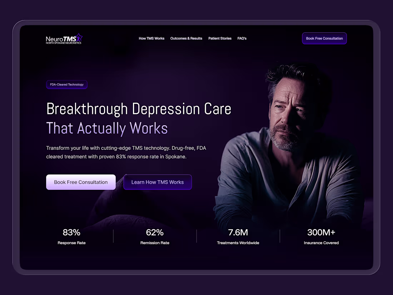Open Patient Stories nav item
Viewport: 393px width, 295px height.
(x=220, y=38)
